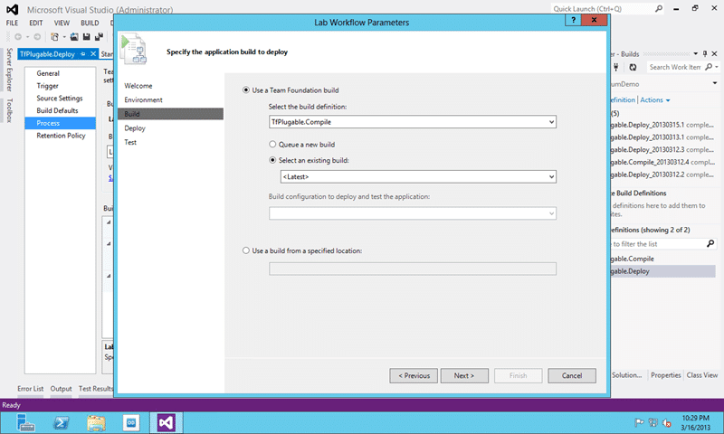Screen dimensions: 724x434
Task: Pin the TfPlugable.Deploy document tab
Action: point(83,54)
